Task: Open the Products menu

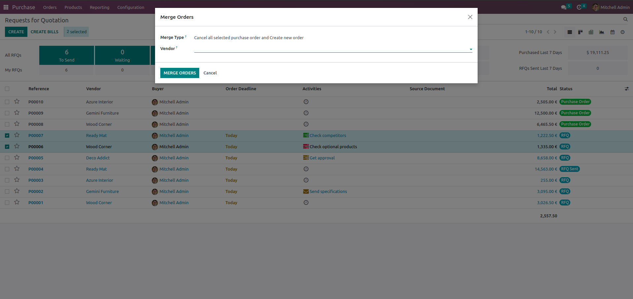Action: point(73,7)
